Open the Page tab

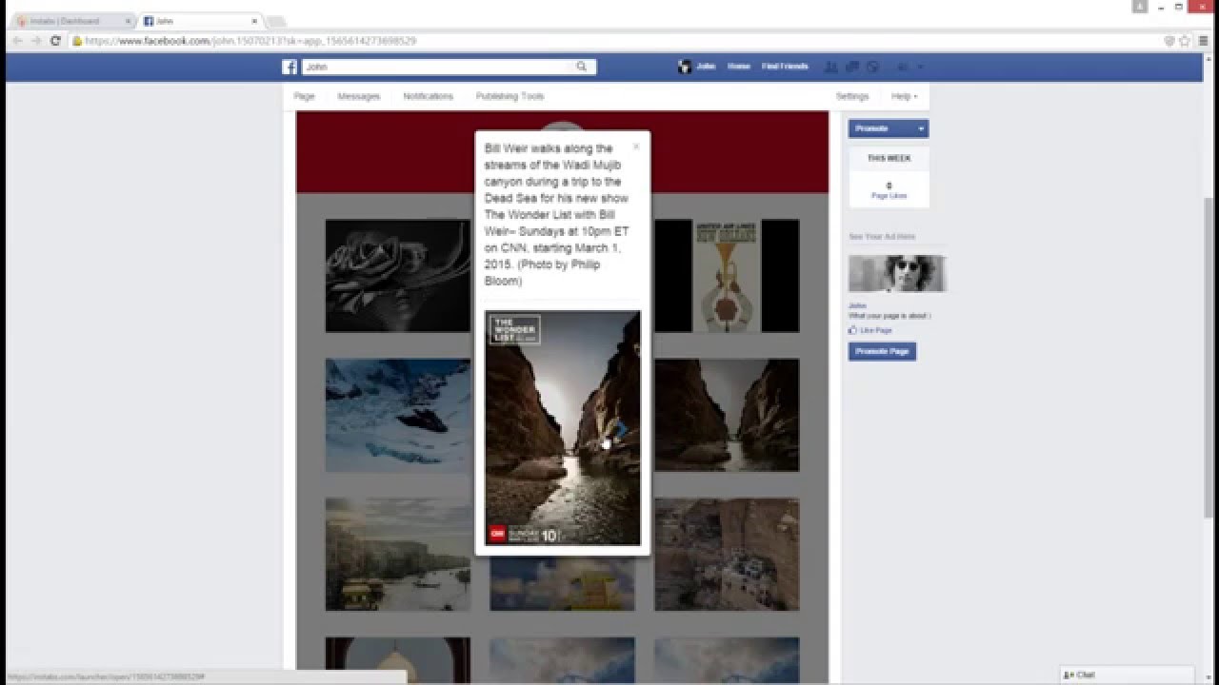coord(304,96)
